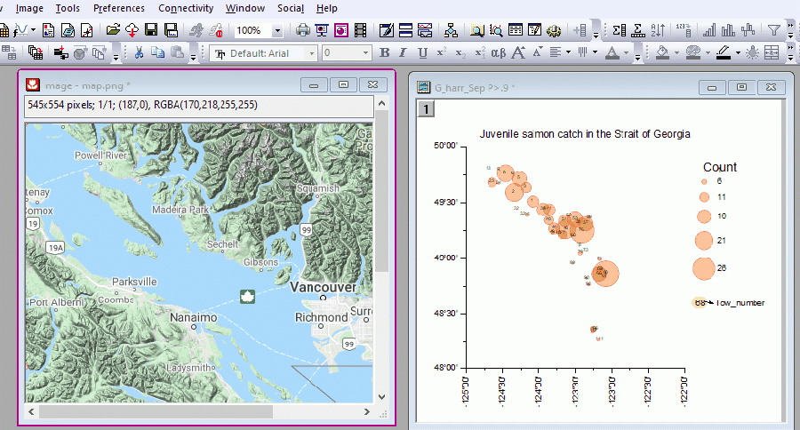The width and height of the screenshot is (800, 430).
Task: Toggle Italic text formatting
Action: coord(402,53)
